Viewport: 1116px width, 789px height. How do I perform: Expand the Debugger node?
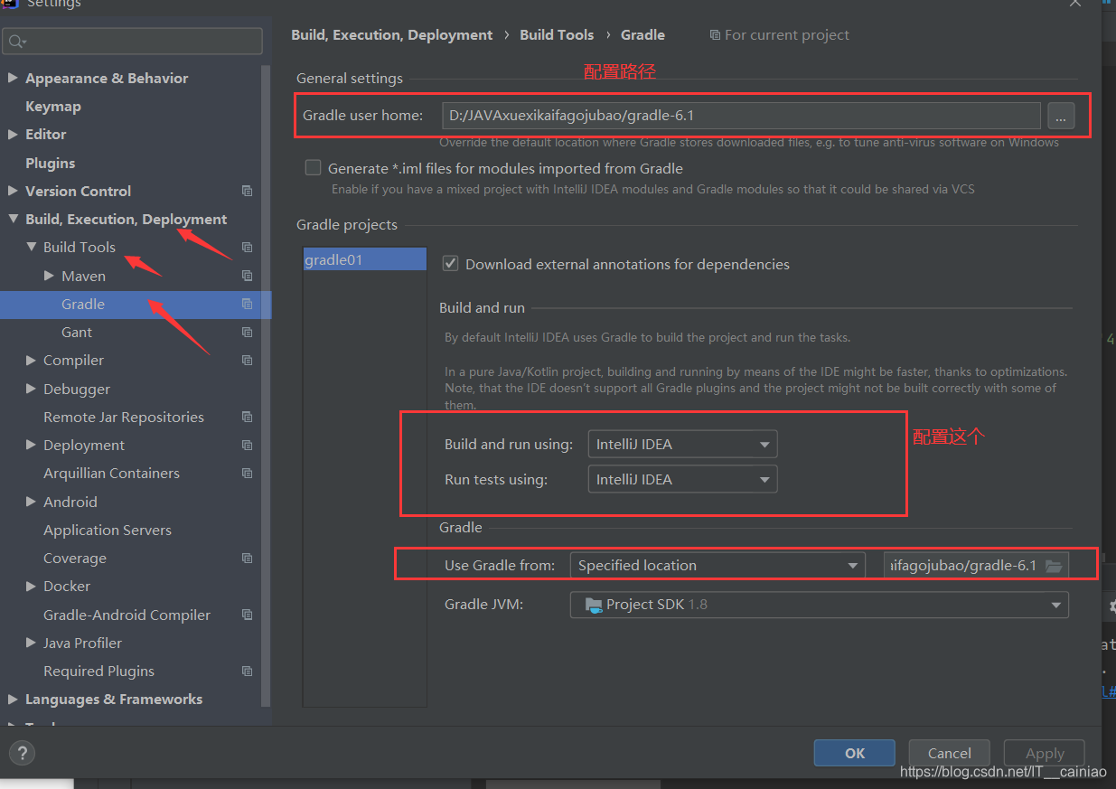click(x=32, y=389)
